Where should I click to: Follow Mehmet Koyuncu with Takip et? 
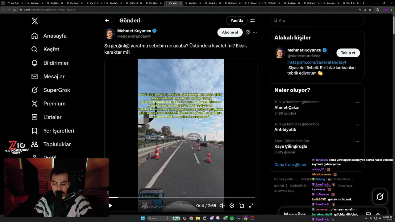point(348,53)
